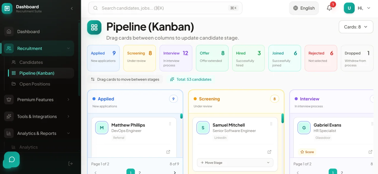The width and height of the screenshot is (378, 174).
Task: Click the Dropped summary stat card
Action: [x=357, y=58]
